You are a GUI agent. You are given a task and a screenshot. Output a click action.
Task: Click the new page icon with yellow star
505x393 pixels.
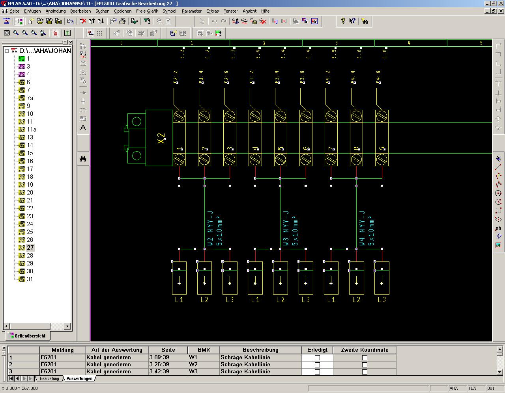(x=30, y=21)
